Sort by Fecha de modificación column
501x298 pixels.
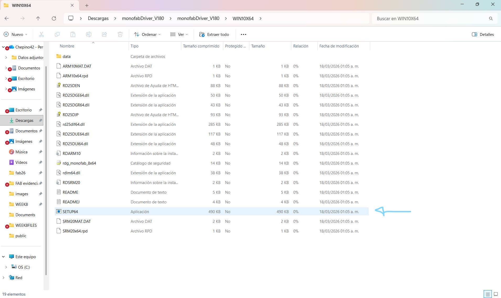[x=339, y=46]
